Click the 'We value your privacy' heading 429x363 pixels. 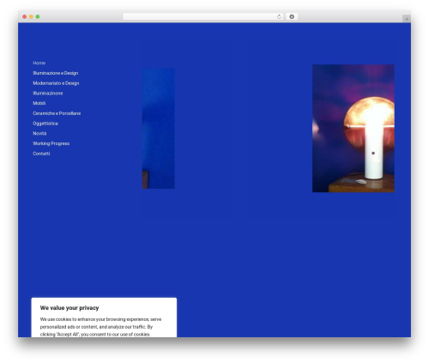(69, 308)
